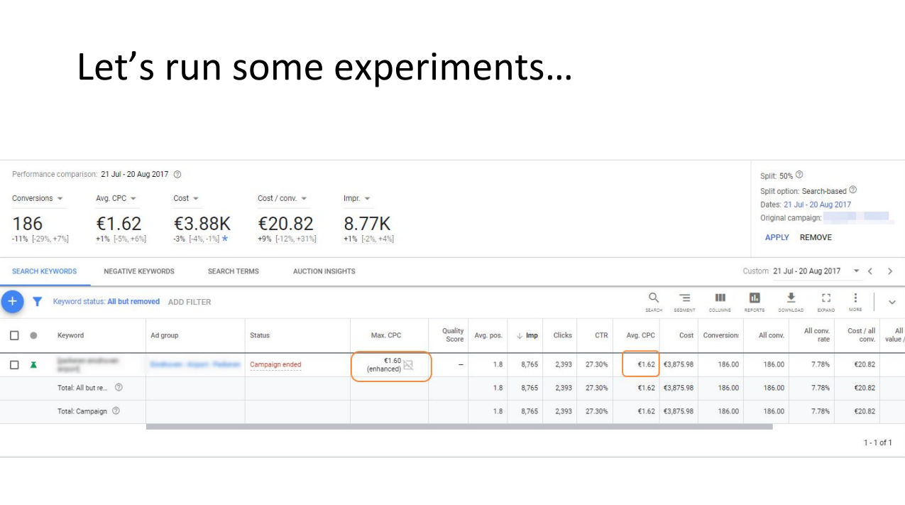Sort by All conv. rate header
Viewport: 905px width, 505px height.
(x=817, y=335)
